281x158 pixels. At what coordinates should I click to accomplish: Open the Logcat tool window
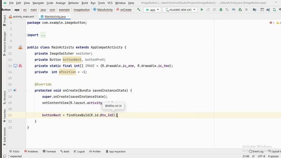[x=79, y=151]
